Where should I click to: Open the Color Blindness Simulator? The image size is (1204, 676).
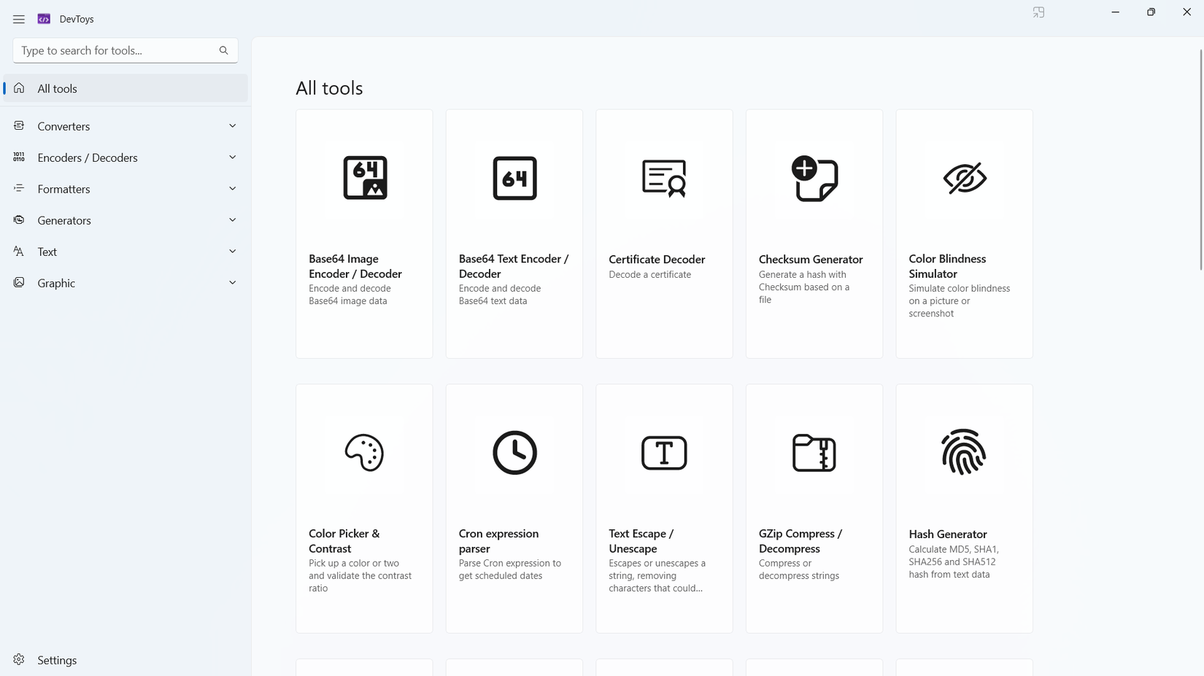pos(963,233)
